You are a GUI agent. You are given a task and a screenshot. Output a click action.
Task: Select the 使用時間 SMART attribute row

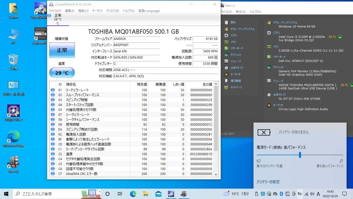click(x=131, y=124)
